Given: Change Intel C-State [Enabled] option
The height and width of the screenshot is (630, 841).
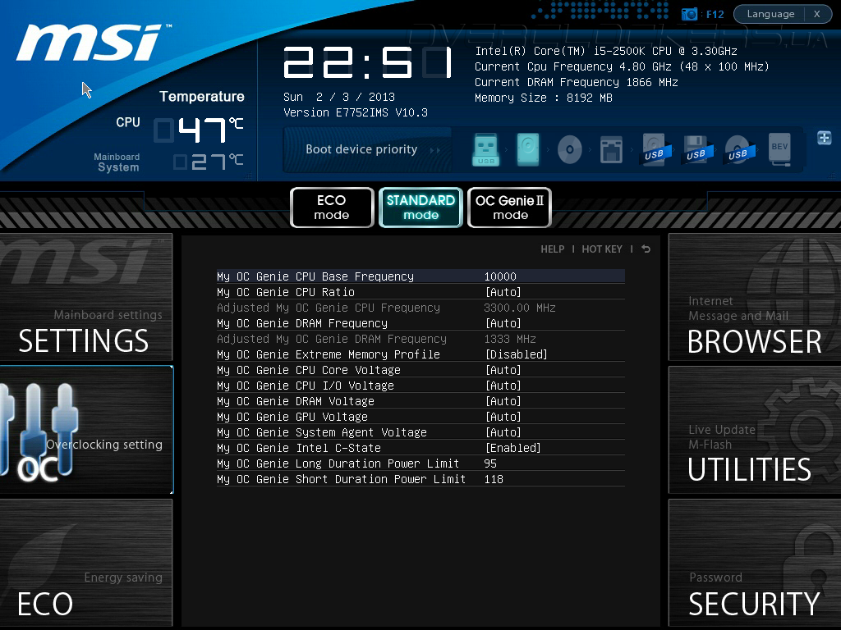Looking at the screenshot, I should click(x=512, y=447).
